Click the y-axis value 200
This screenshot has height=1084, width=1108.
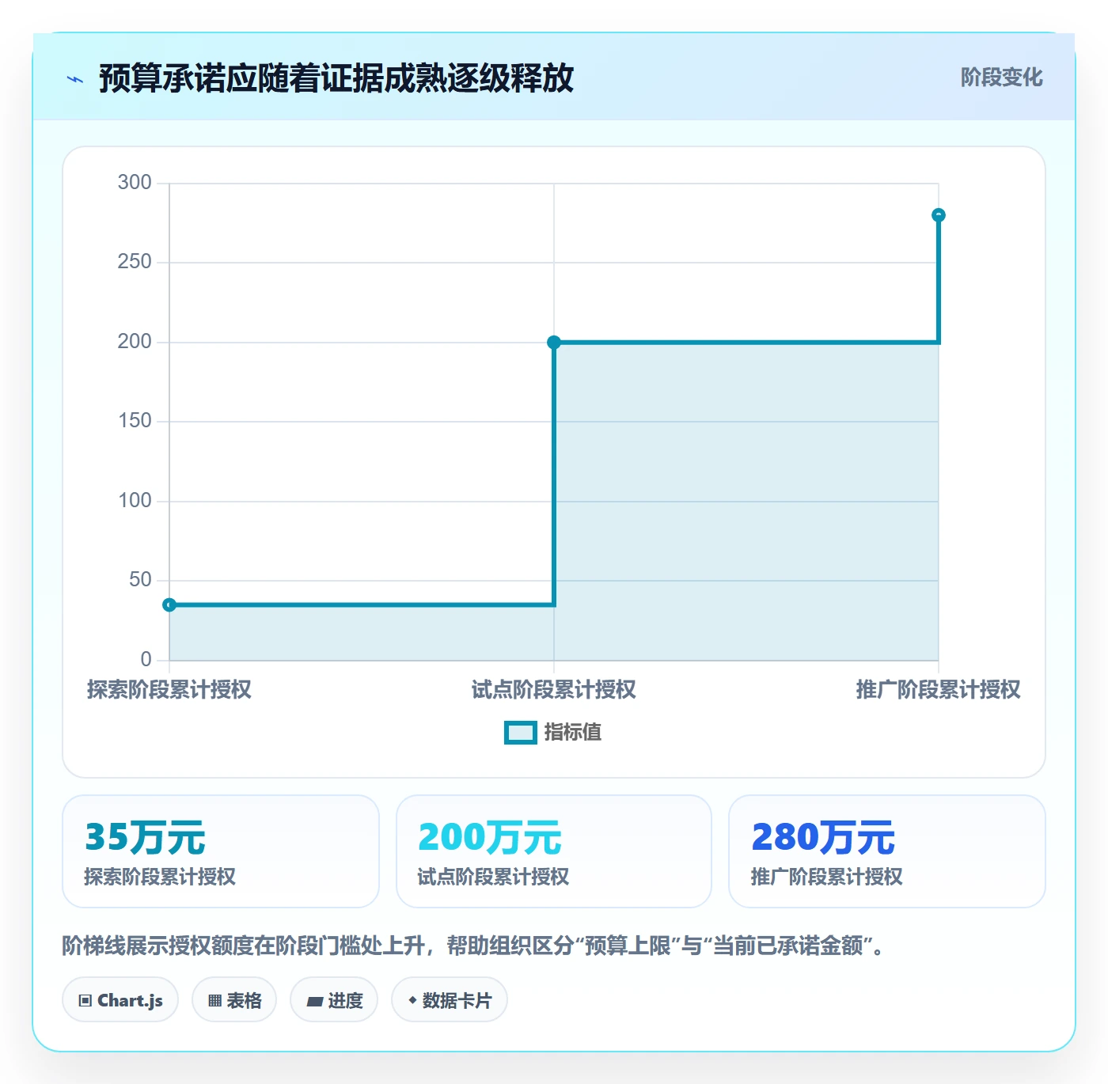point(135,342)
